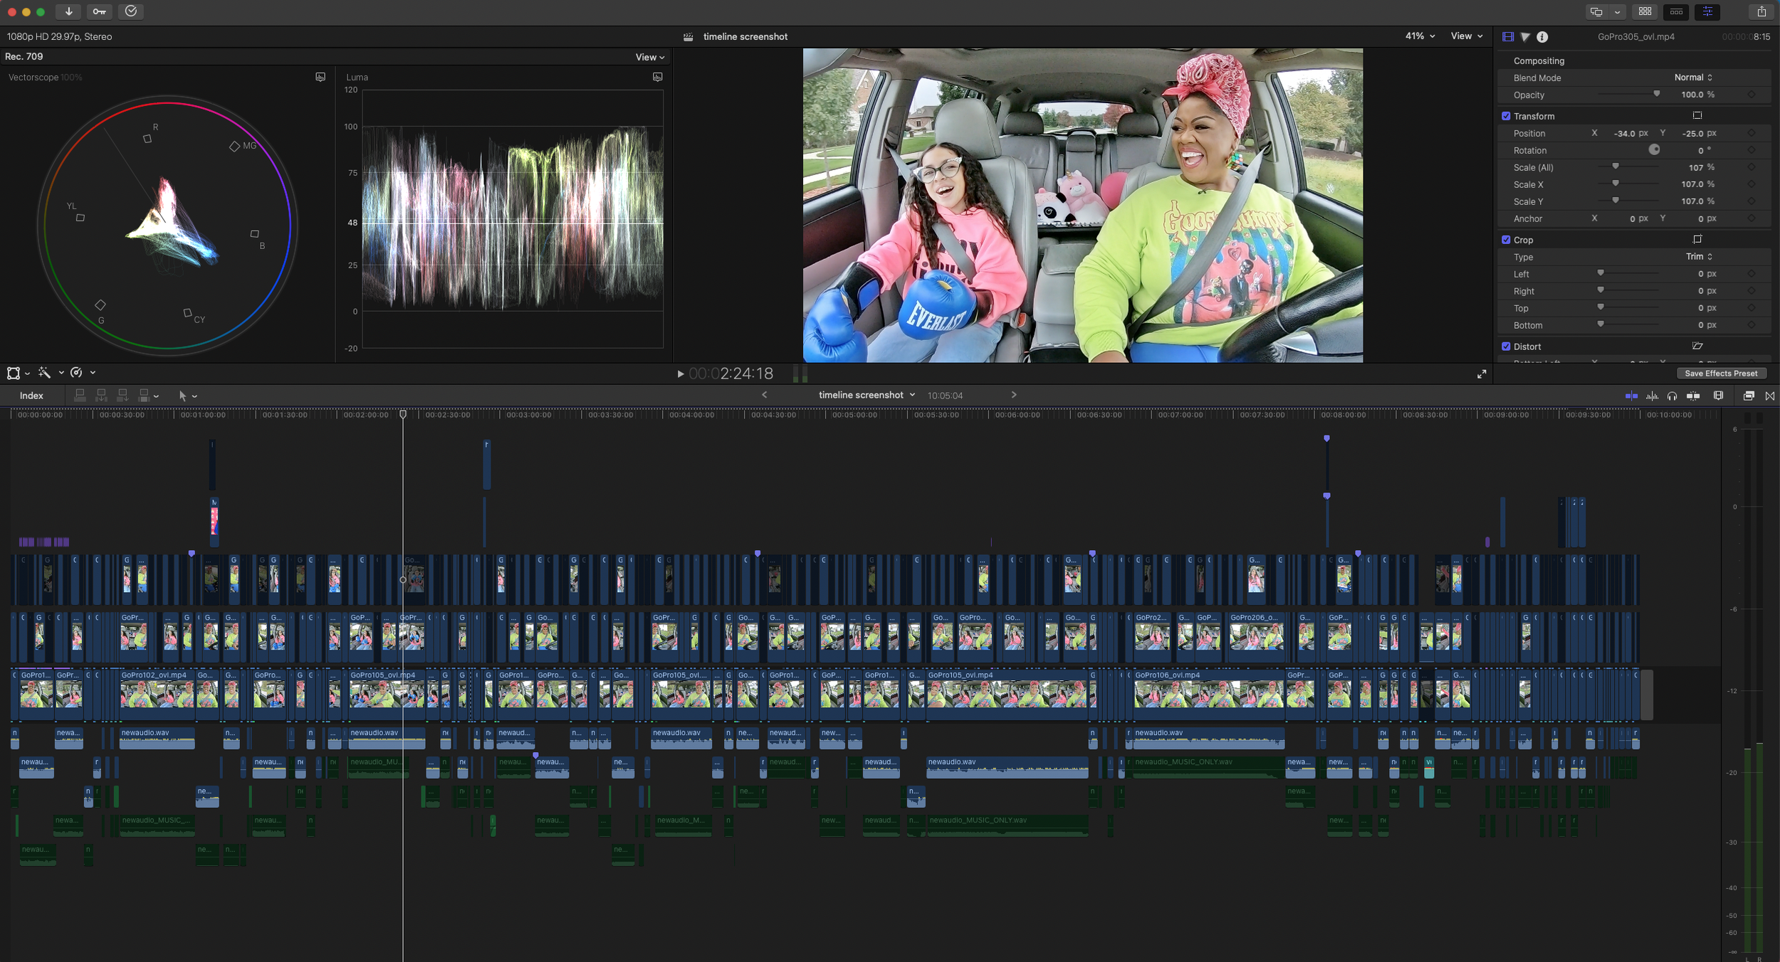Open the timeline Index tab

(x=31, y=396)
